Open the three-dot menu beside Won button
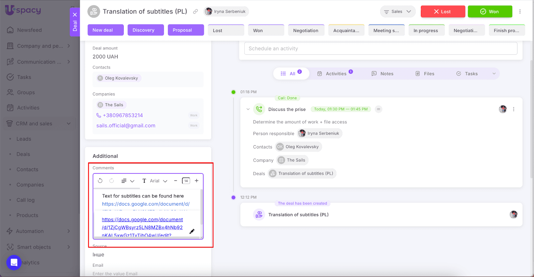Viewport: 534px width, 277px height. click(x=520, y=12)
